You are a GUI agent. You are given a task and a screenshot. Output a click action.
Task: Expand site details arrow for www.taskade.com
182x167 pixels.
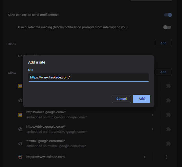point(145,157)
